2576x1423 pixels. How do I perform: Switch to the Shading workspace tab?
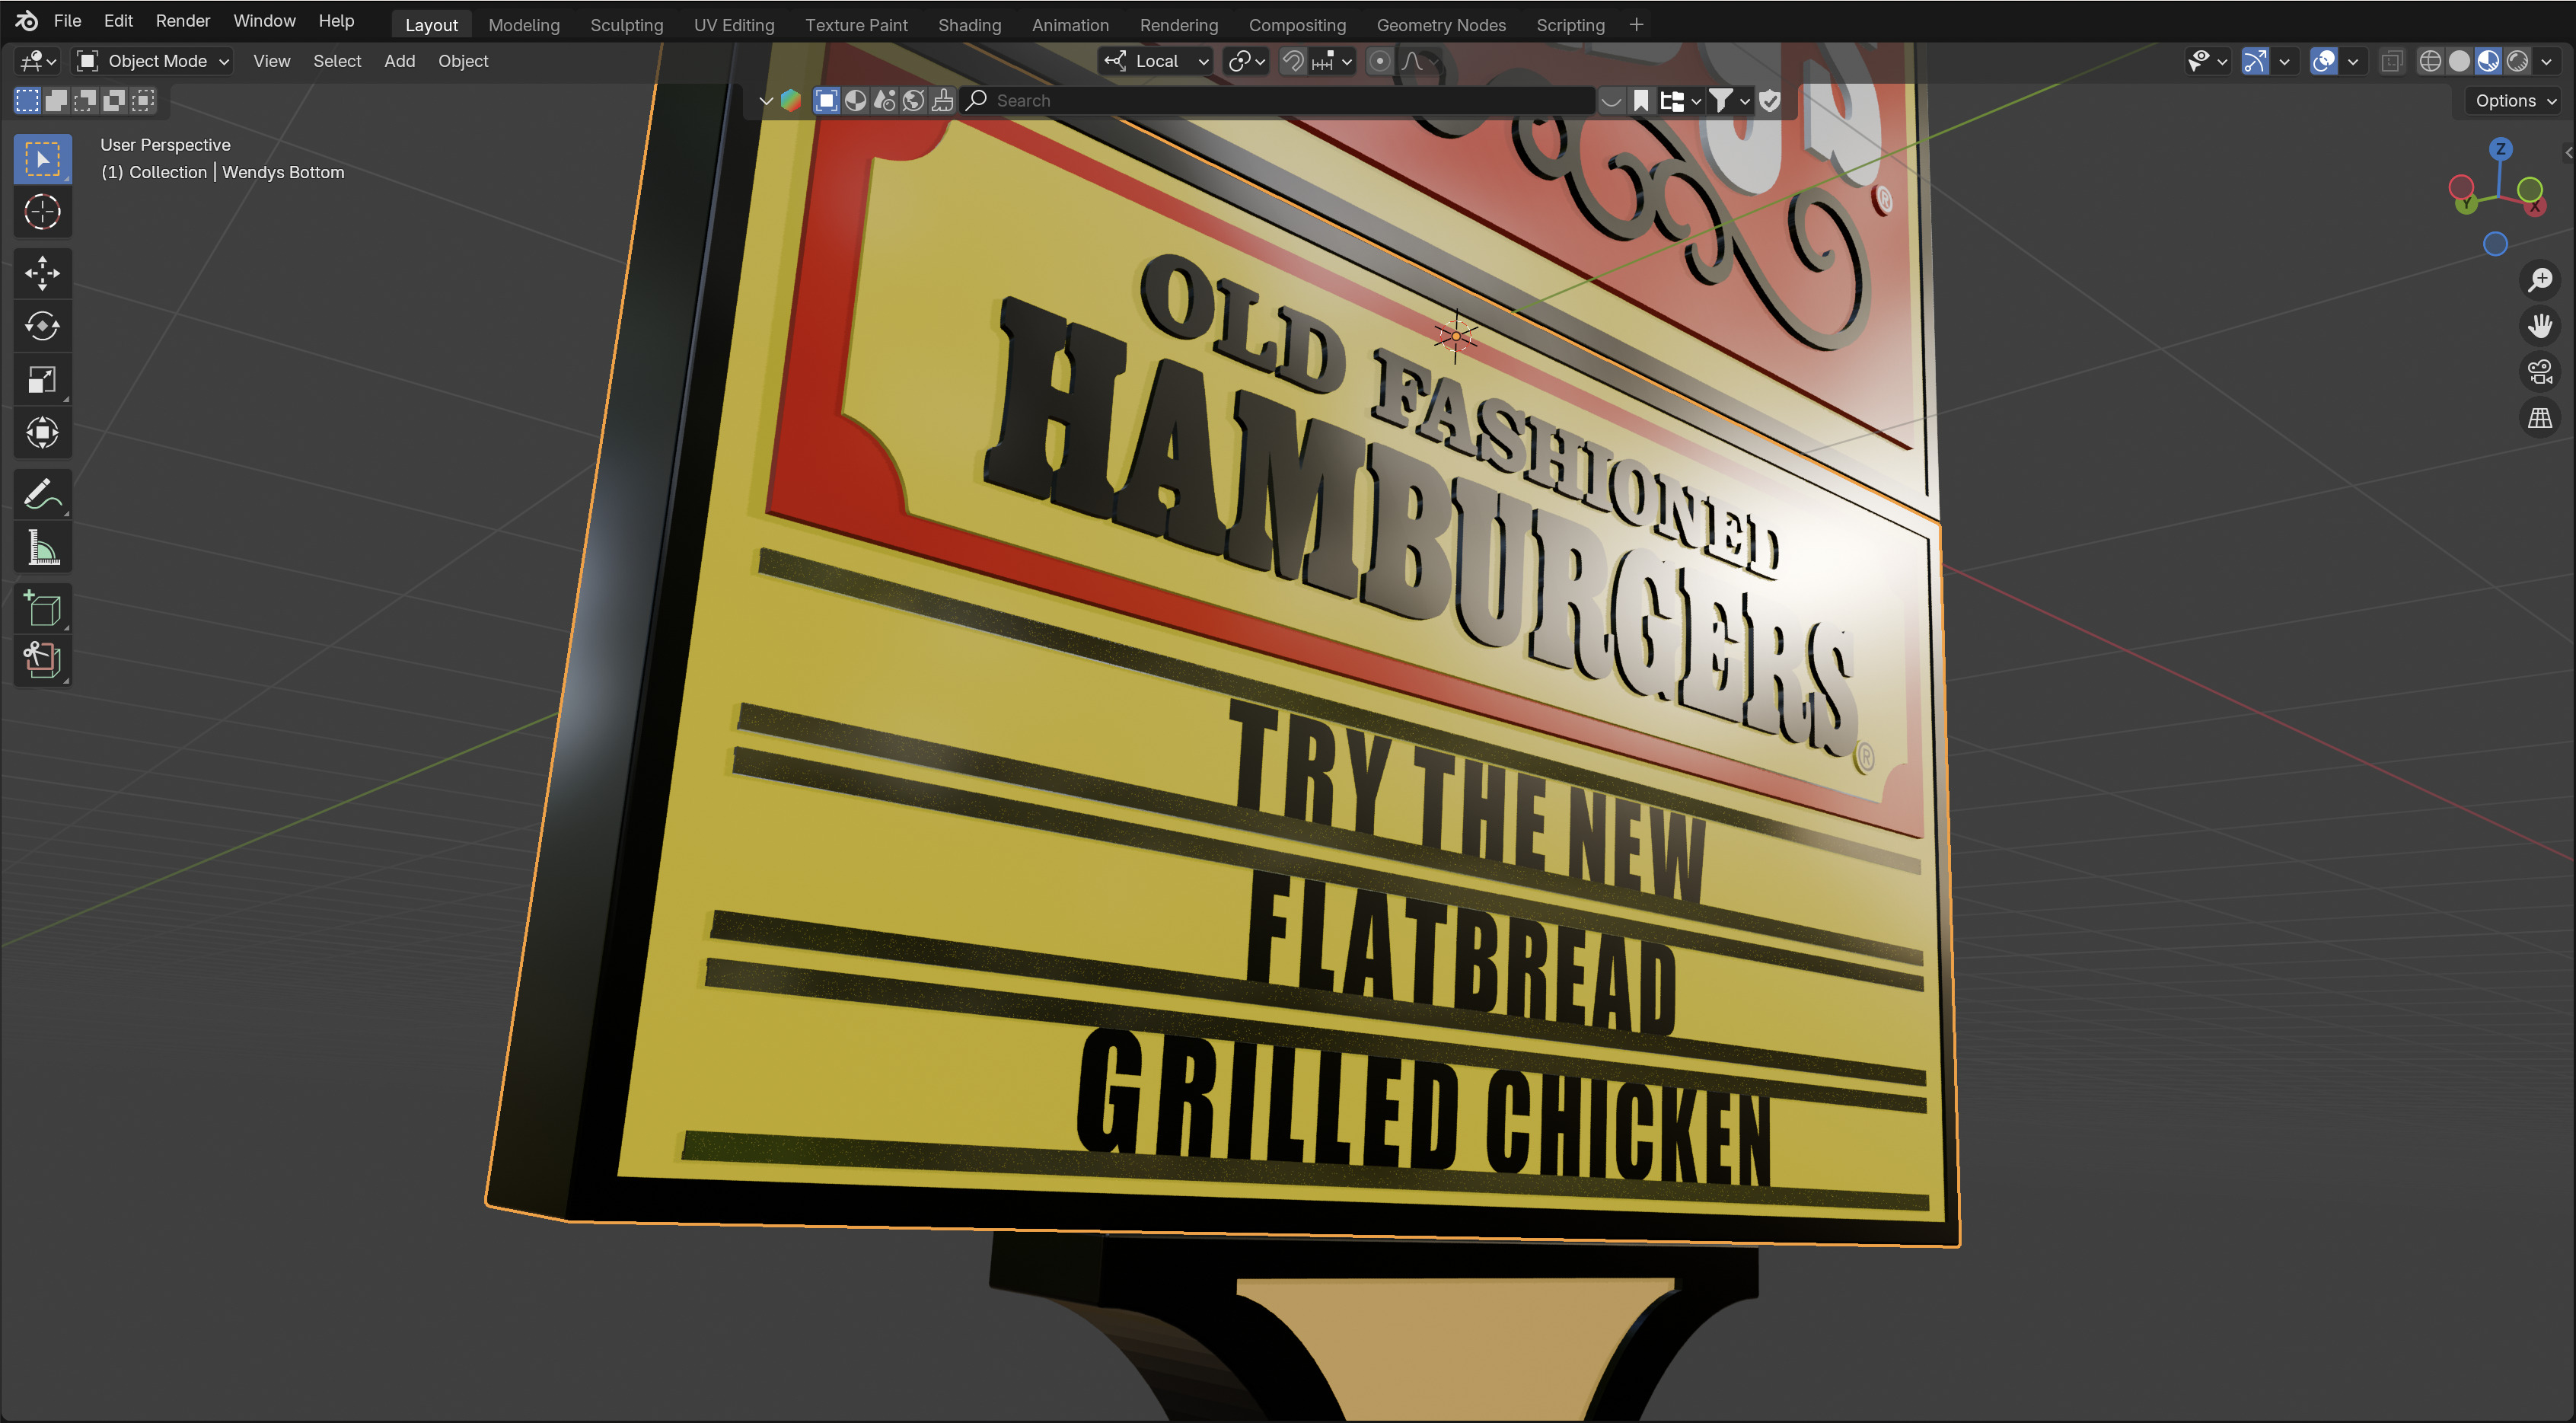[x=969, y=25]
